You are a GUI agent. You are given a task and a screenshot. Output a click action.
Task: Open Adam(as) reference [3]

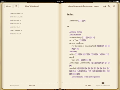click(x=84, y=20)
